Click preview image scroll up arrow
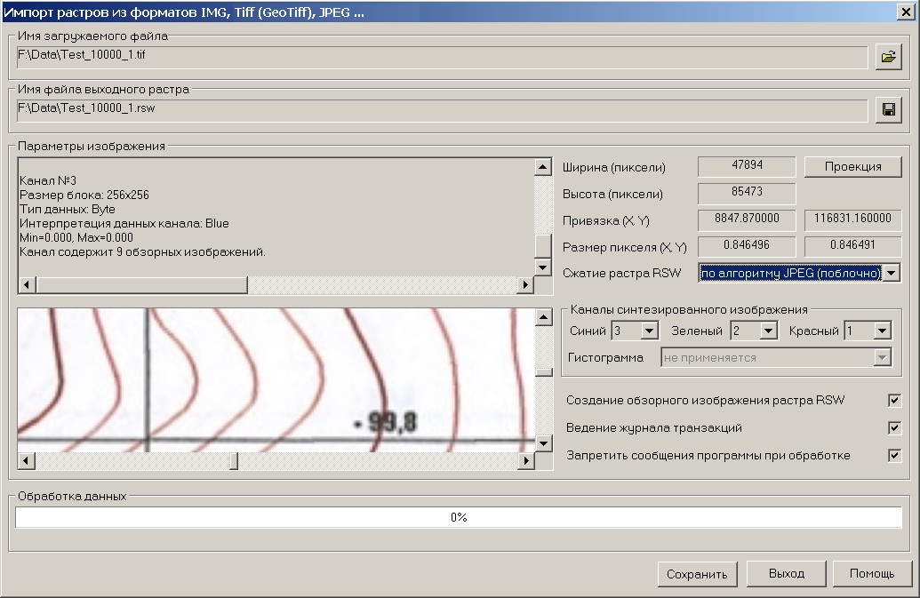Screen dimensions: 920x598 pos(542,317)
